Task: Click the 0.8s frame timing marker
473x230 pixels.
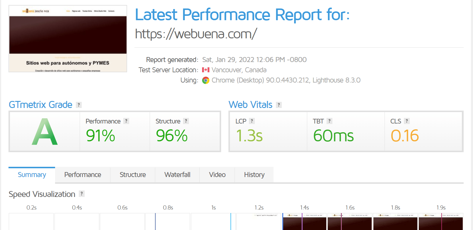Action: coord(155,222)
